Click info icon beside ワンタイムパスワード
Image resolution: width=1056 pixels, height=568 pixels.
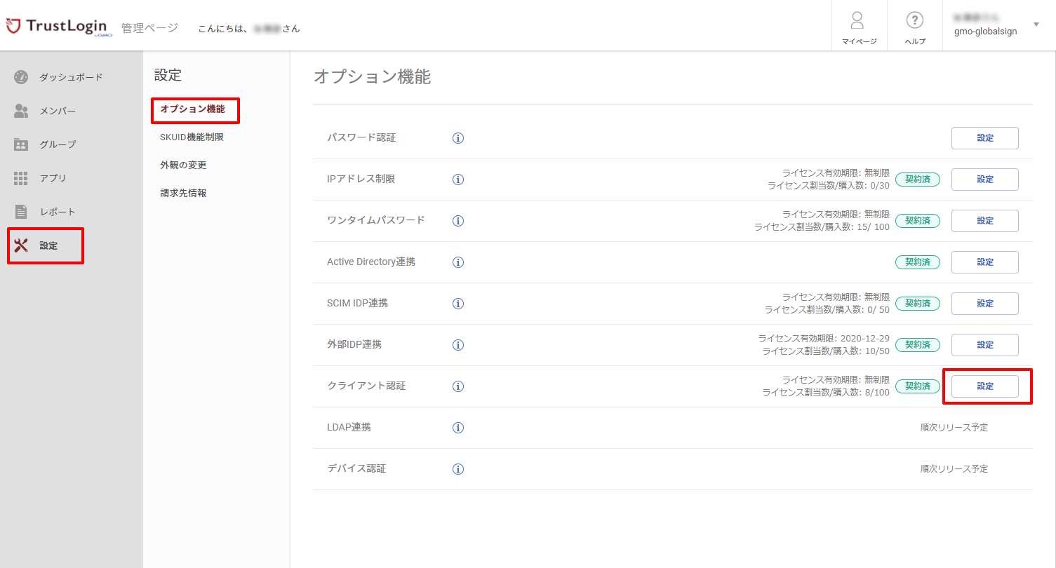(x=457, y=221)
